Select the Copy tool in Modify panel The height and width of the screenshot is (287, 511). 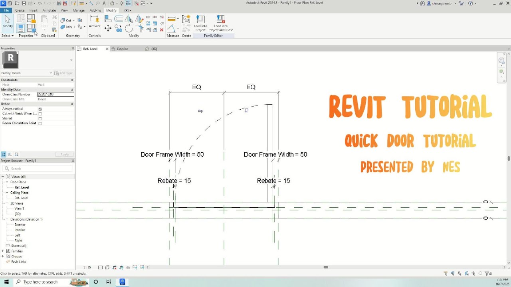point(119,28)
